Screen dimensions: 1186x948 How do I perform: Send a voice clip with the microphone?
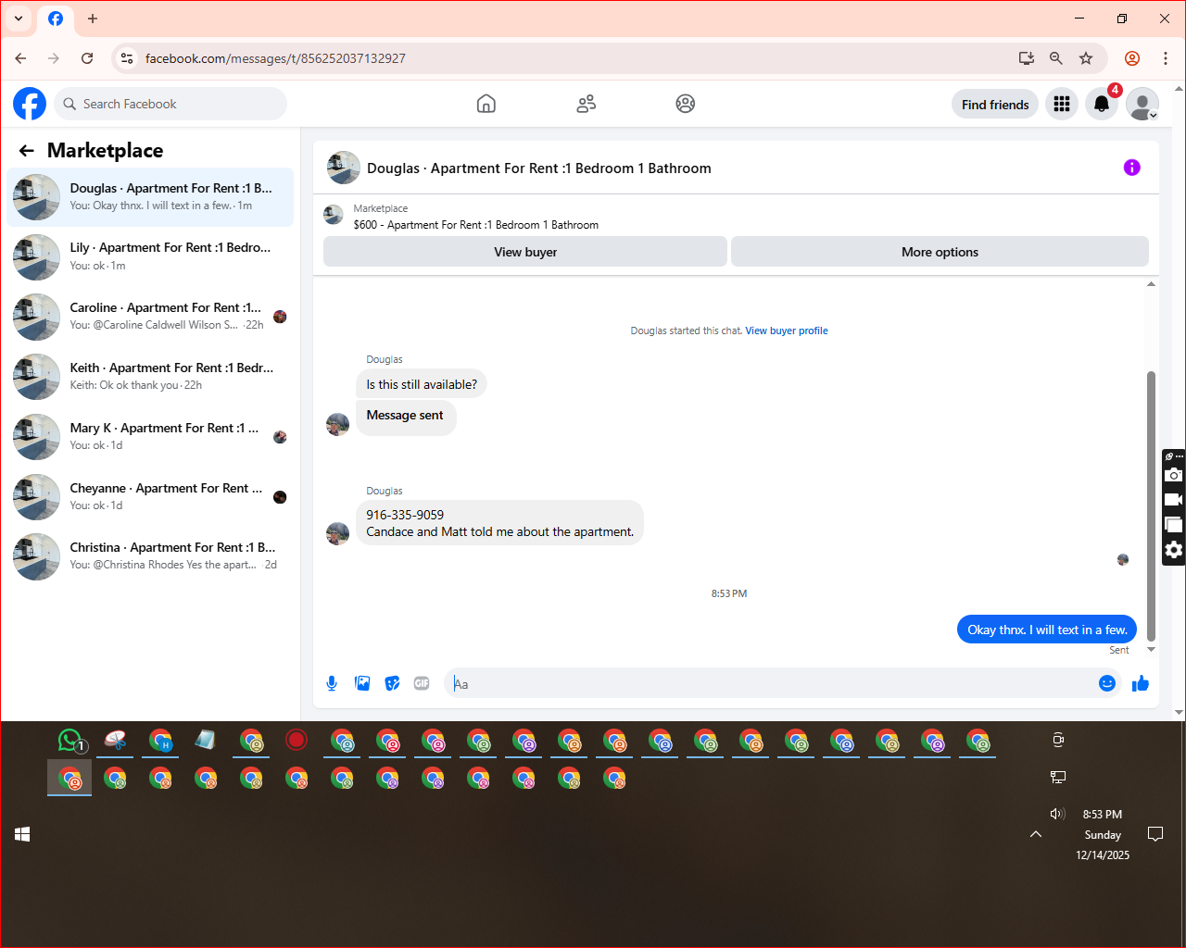point(332,683)
